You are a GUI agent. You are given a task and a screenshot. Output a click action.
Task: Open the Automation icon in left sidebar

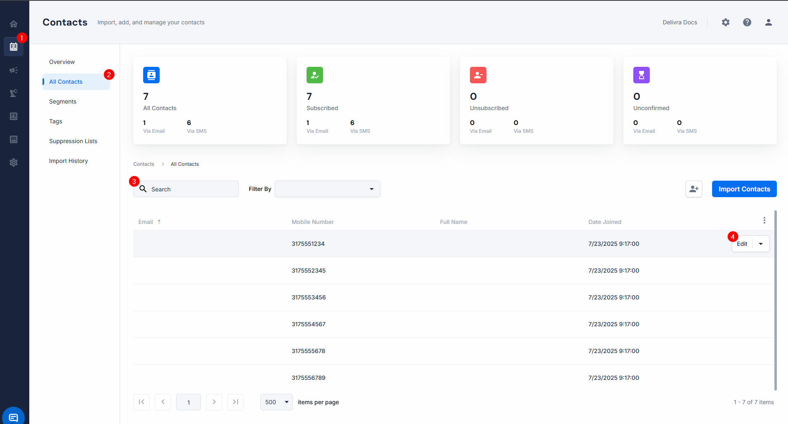14,93
